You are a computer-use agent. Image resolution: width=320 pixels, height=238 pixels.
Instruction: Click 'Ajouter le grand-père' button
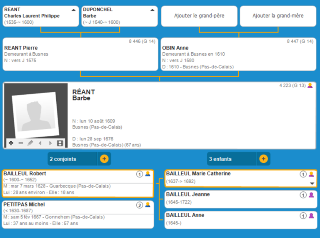click(199, 16)
